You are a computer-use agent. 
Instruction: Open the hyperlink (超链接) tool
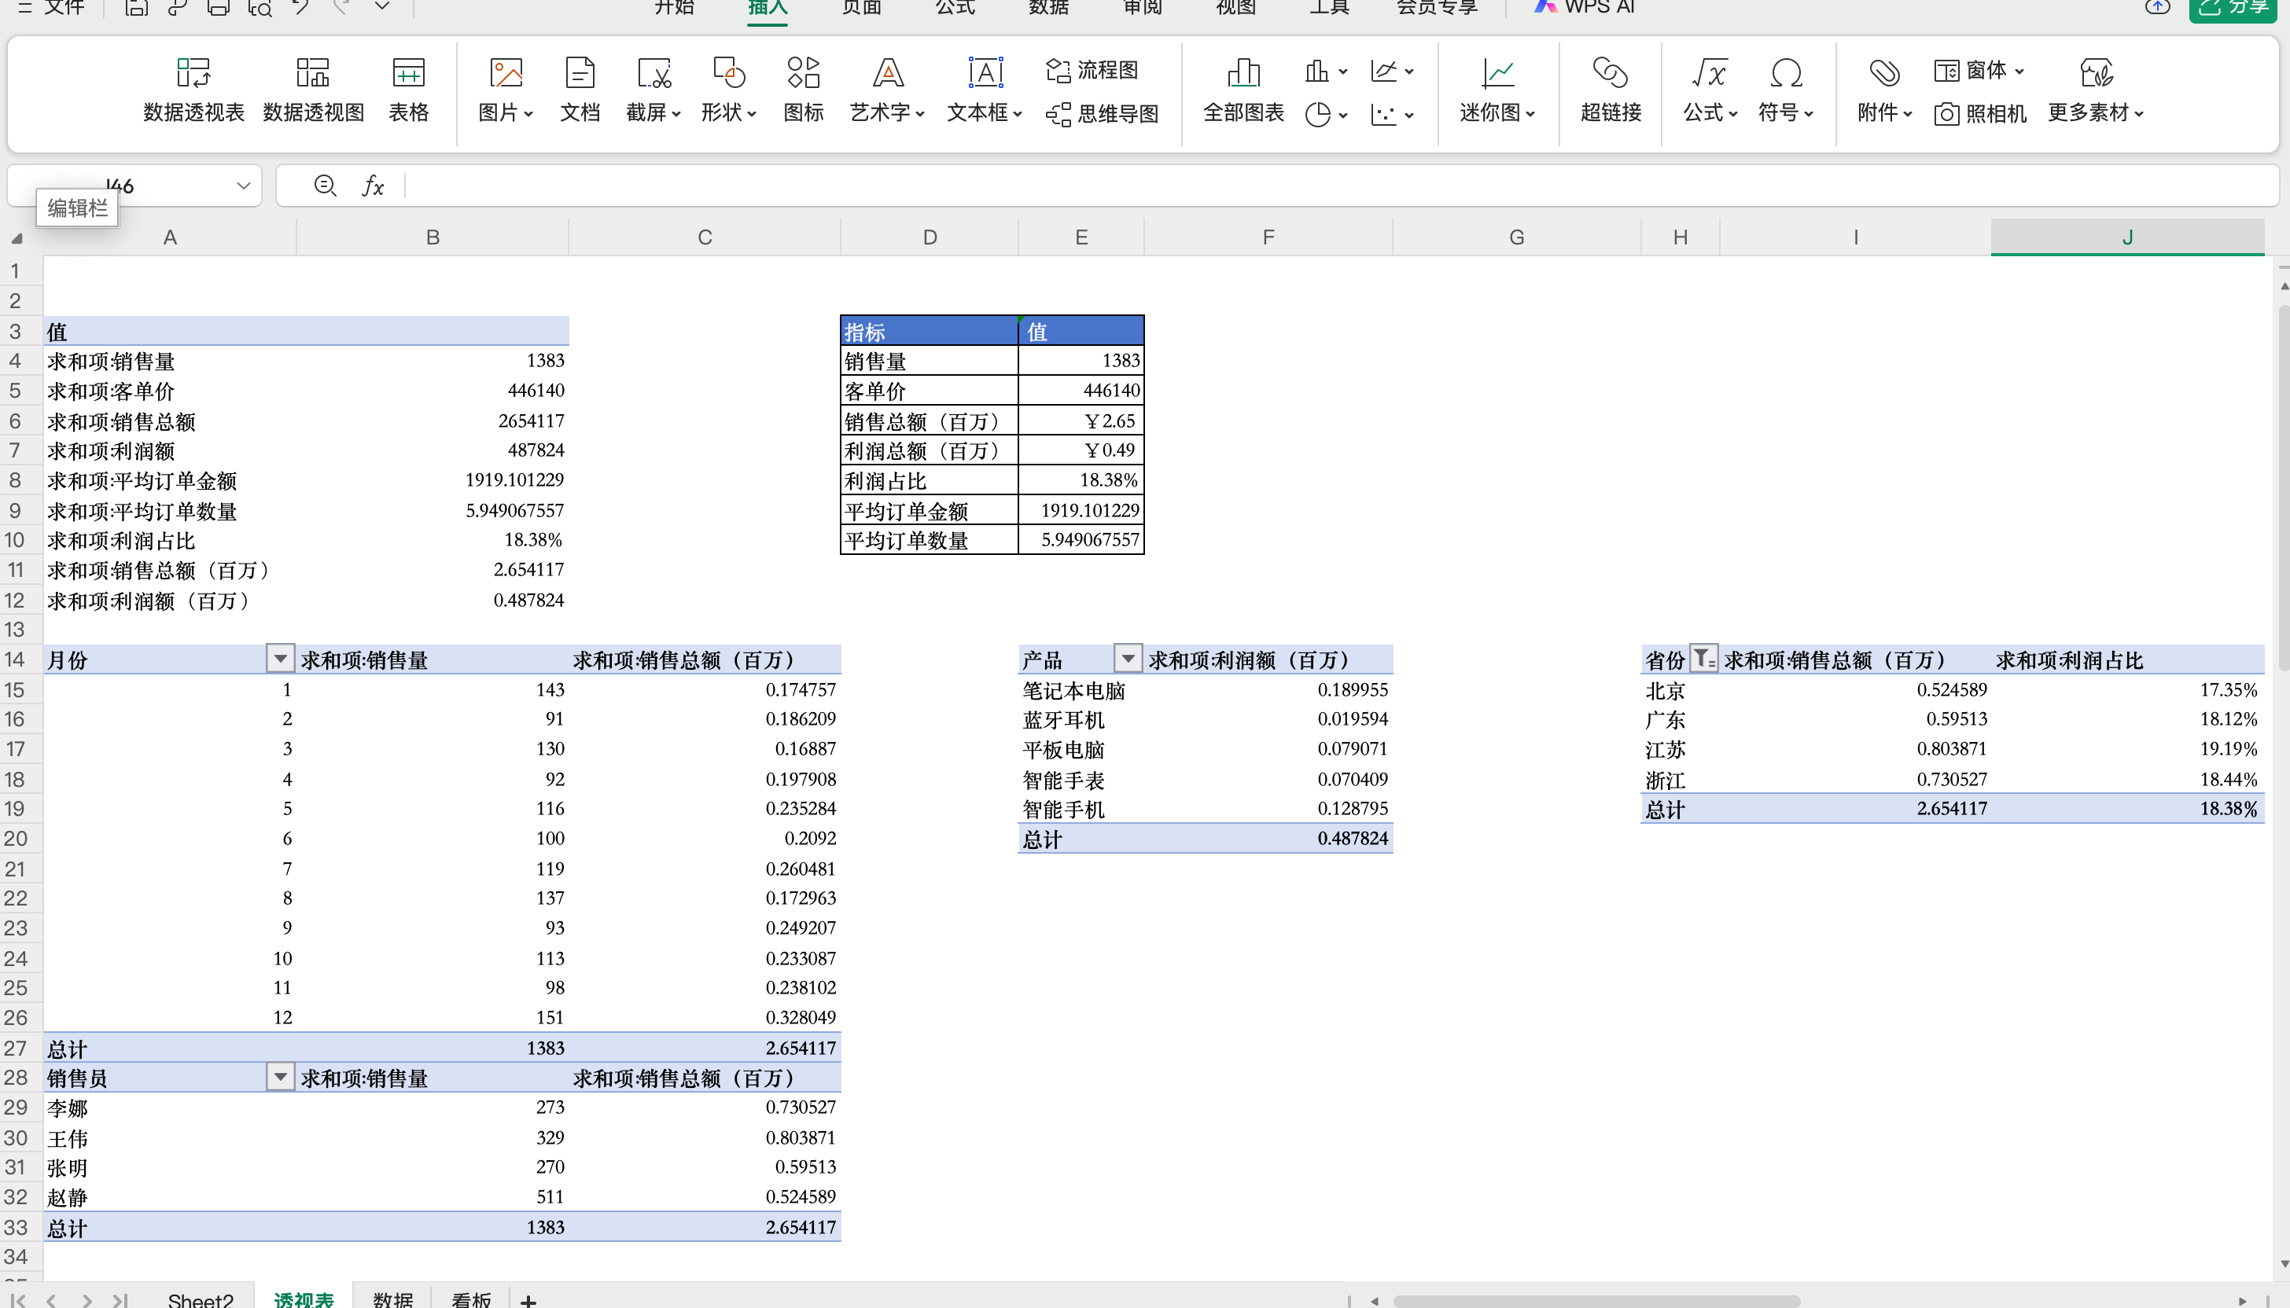pos(1610,89)
